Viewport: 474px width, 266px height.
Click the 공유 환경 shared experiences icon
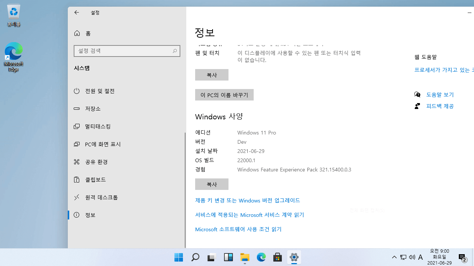[77, 162]
